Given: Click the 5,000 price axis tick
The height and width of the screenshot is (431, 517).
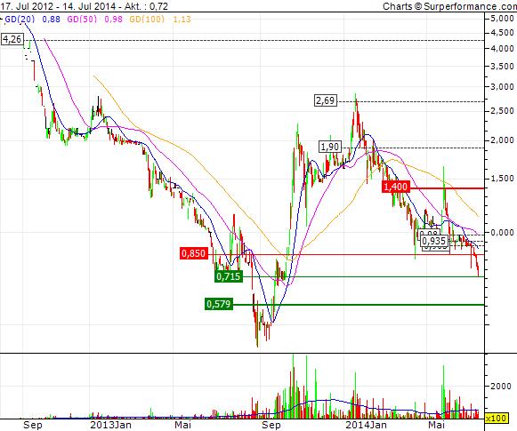Looking at the screenshot, I should [x=502, y=19].
